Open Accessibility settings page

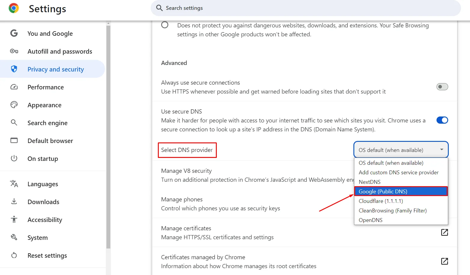click(x=52, y=220)
